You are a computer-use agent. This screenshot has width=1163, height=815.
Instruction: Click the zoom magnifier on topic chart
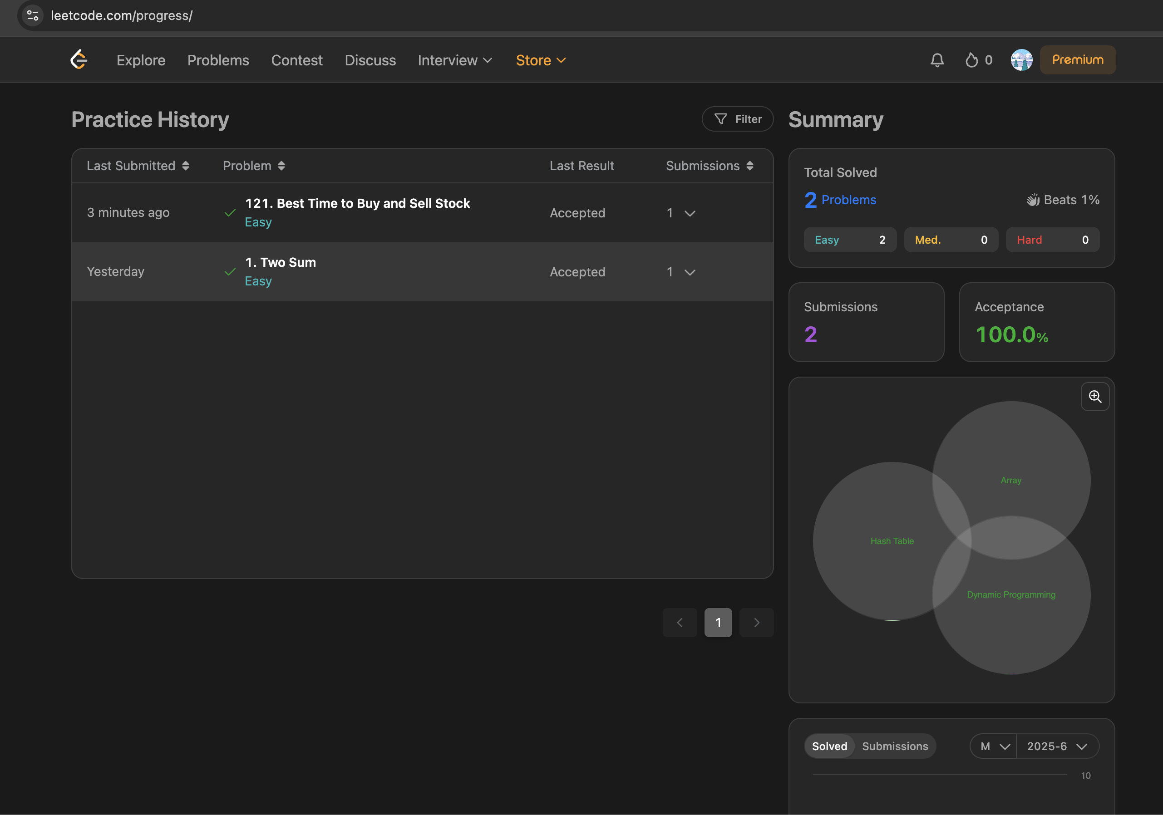[1094, 396]
